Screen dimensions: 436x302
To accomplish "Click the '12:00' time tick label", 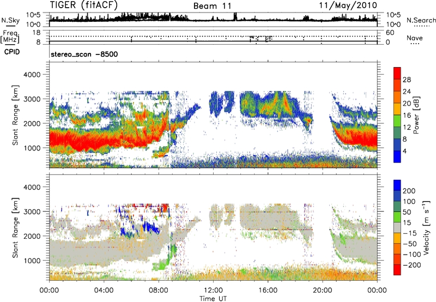I will (213, 291).
